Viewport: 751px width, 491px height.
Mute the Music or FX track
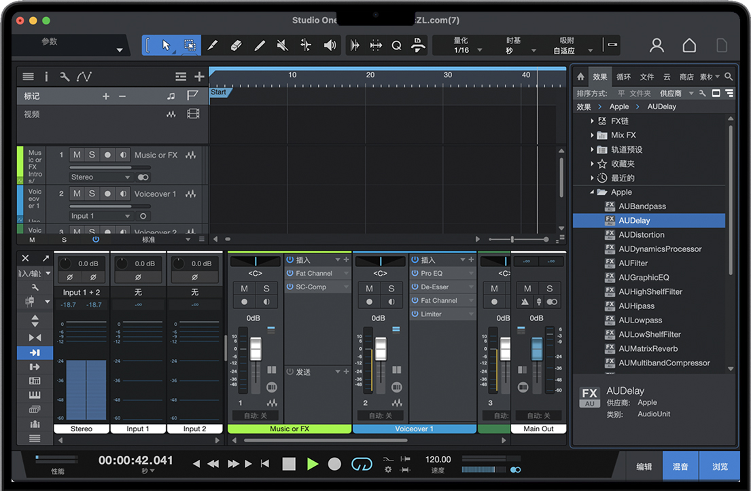click(77, 155)
